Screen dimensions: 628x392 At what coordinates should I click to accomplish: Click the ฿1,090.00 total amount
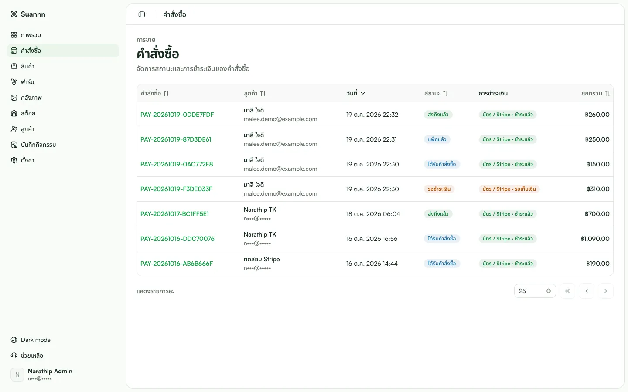click(595, 239)
